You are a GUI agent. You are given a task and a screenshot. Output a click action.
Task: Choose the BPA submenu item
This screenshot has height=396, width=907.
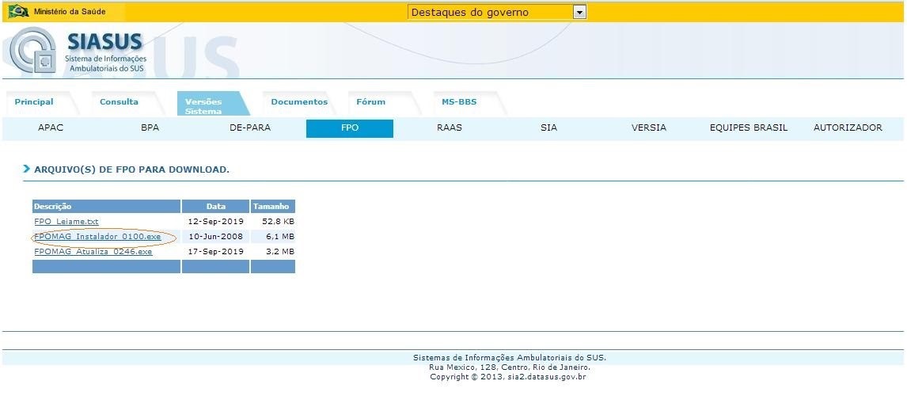(x=150, y=128)
